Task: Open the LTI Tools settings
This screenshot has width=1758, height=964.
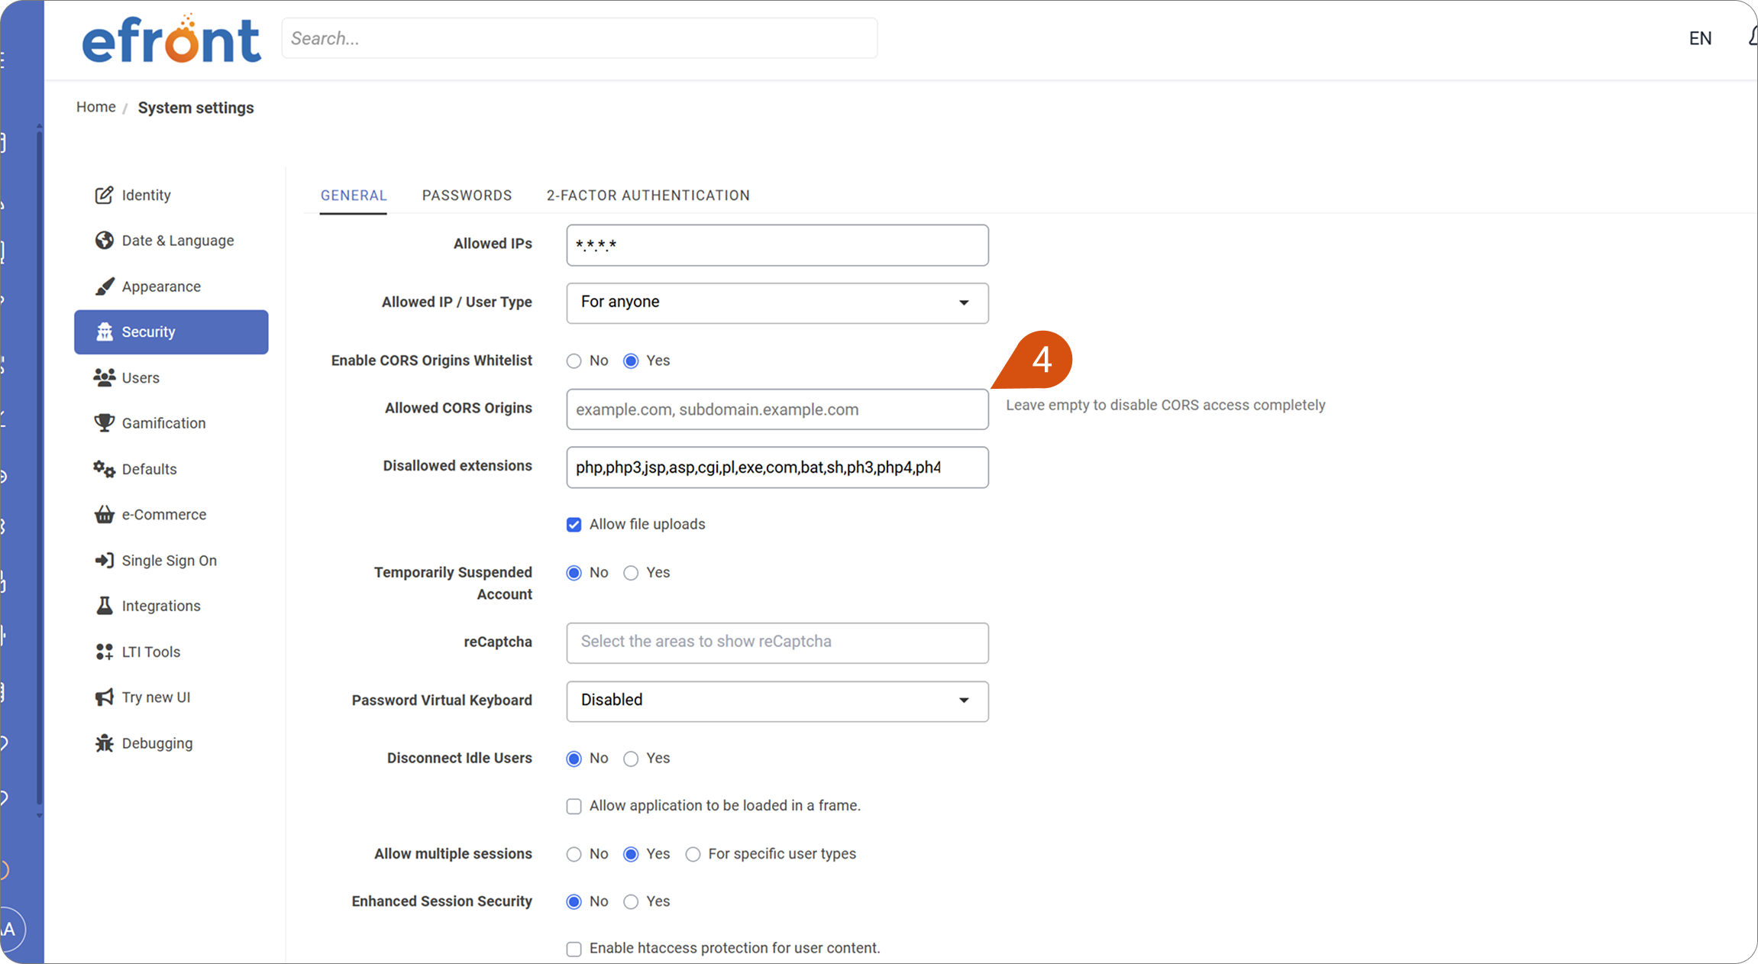Action: coord(171,652)
